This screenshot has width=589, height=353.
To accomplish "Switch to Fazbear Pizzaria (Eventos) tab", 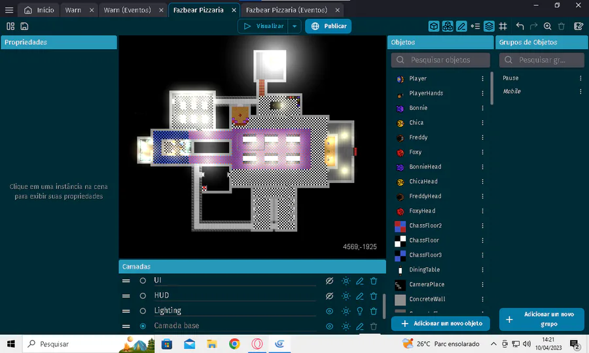I will point(287,10).
